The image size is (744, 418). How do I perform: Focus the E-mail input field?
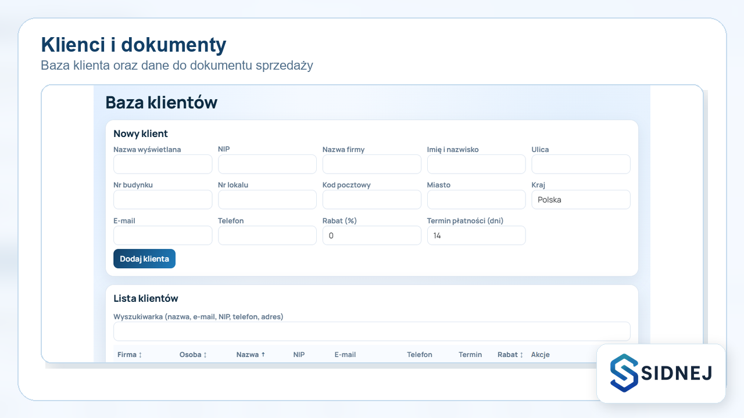(x=163, y=236)
